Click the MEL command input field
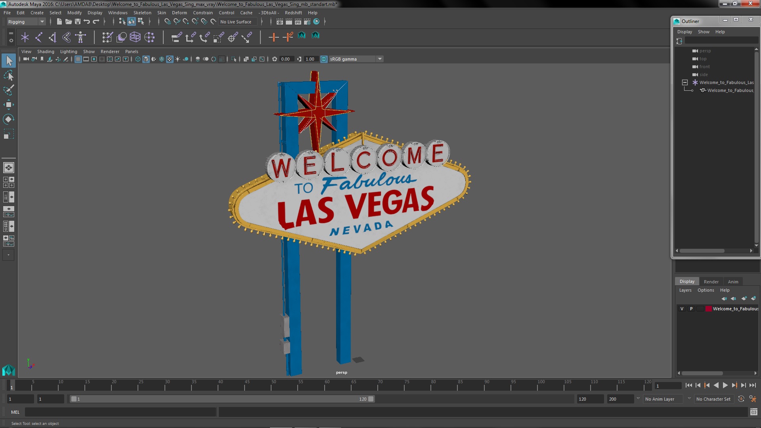761x428 pixels. tap(120, 412)
